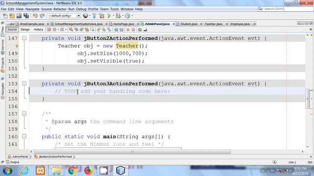Open the Profile Project dropdown arrow
Viewport: 314px width, 176px height.
132,16
